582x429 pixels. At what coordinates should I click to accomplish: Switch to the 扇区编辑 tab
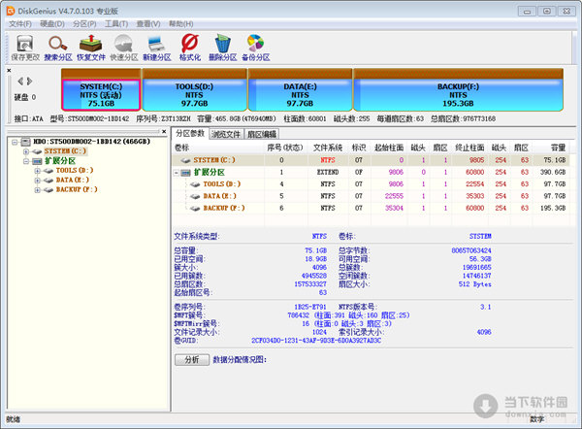[262, 134]
